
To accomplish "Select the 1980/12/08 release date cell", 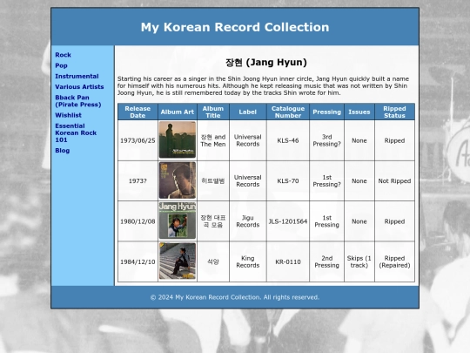I will coord(138,221).
